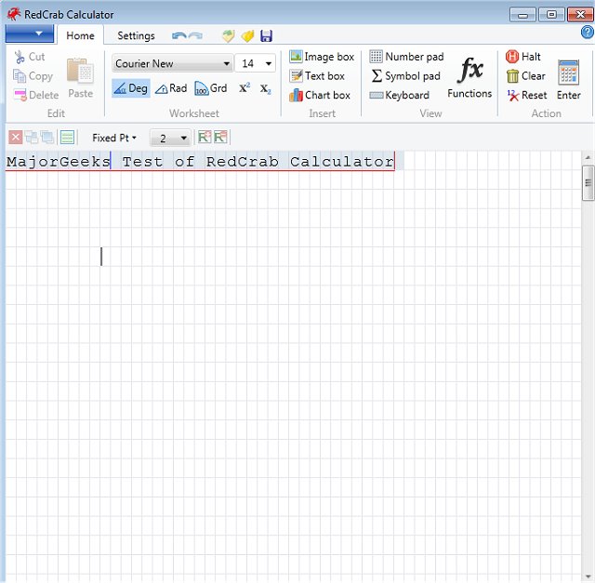Click the Clear trash can icon

[512, 76]
